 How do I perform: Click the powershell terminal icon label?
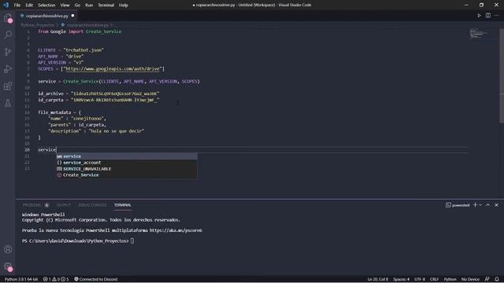click(x=458, y=205)
